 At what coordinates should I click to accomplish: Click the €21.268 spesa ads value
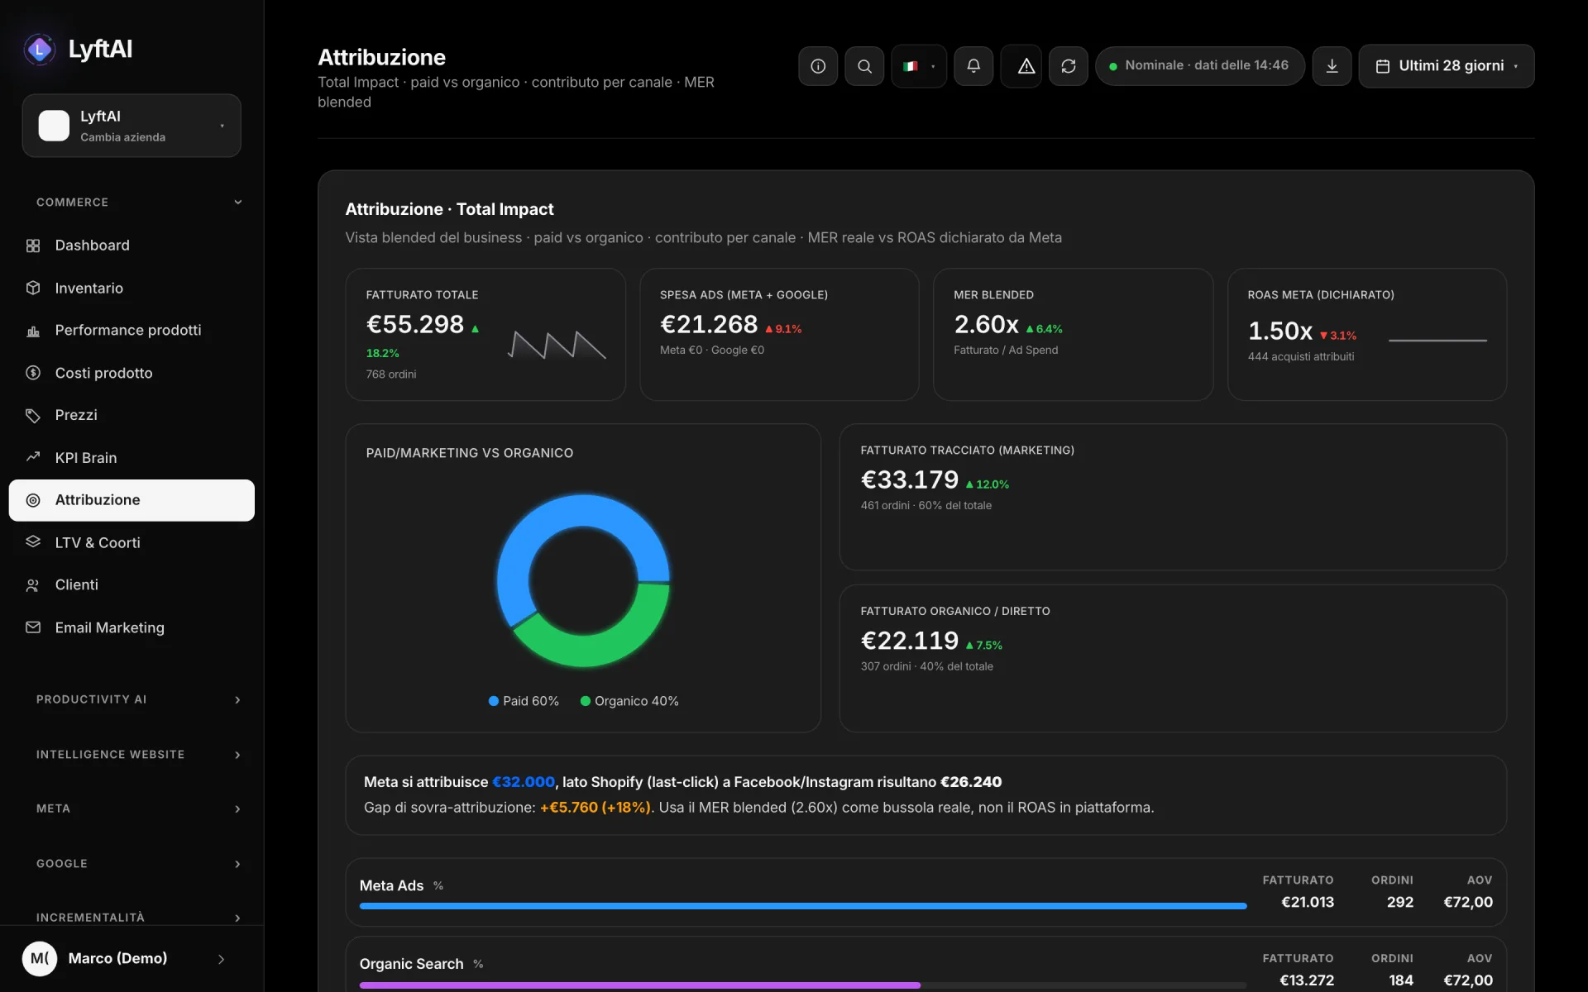click(709, 325)
